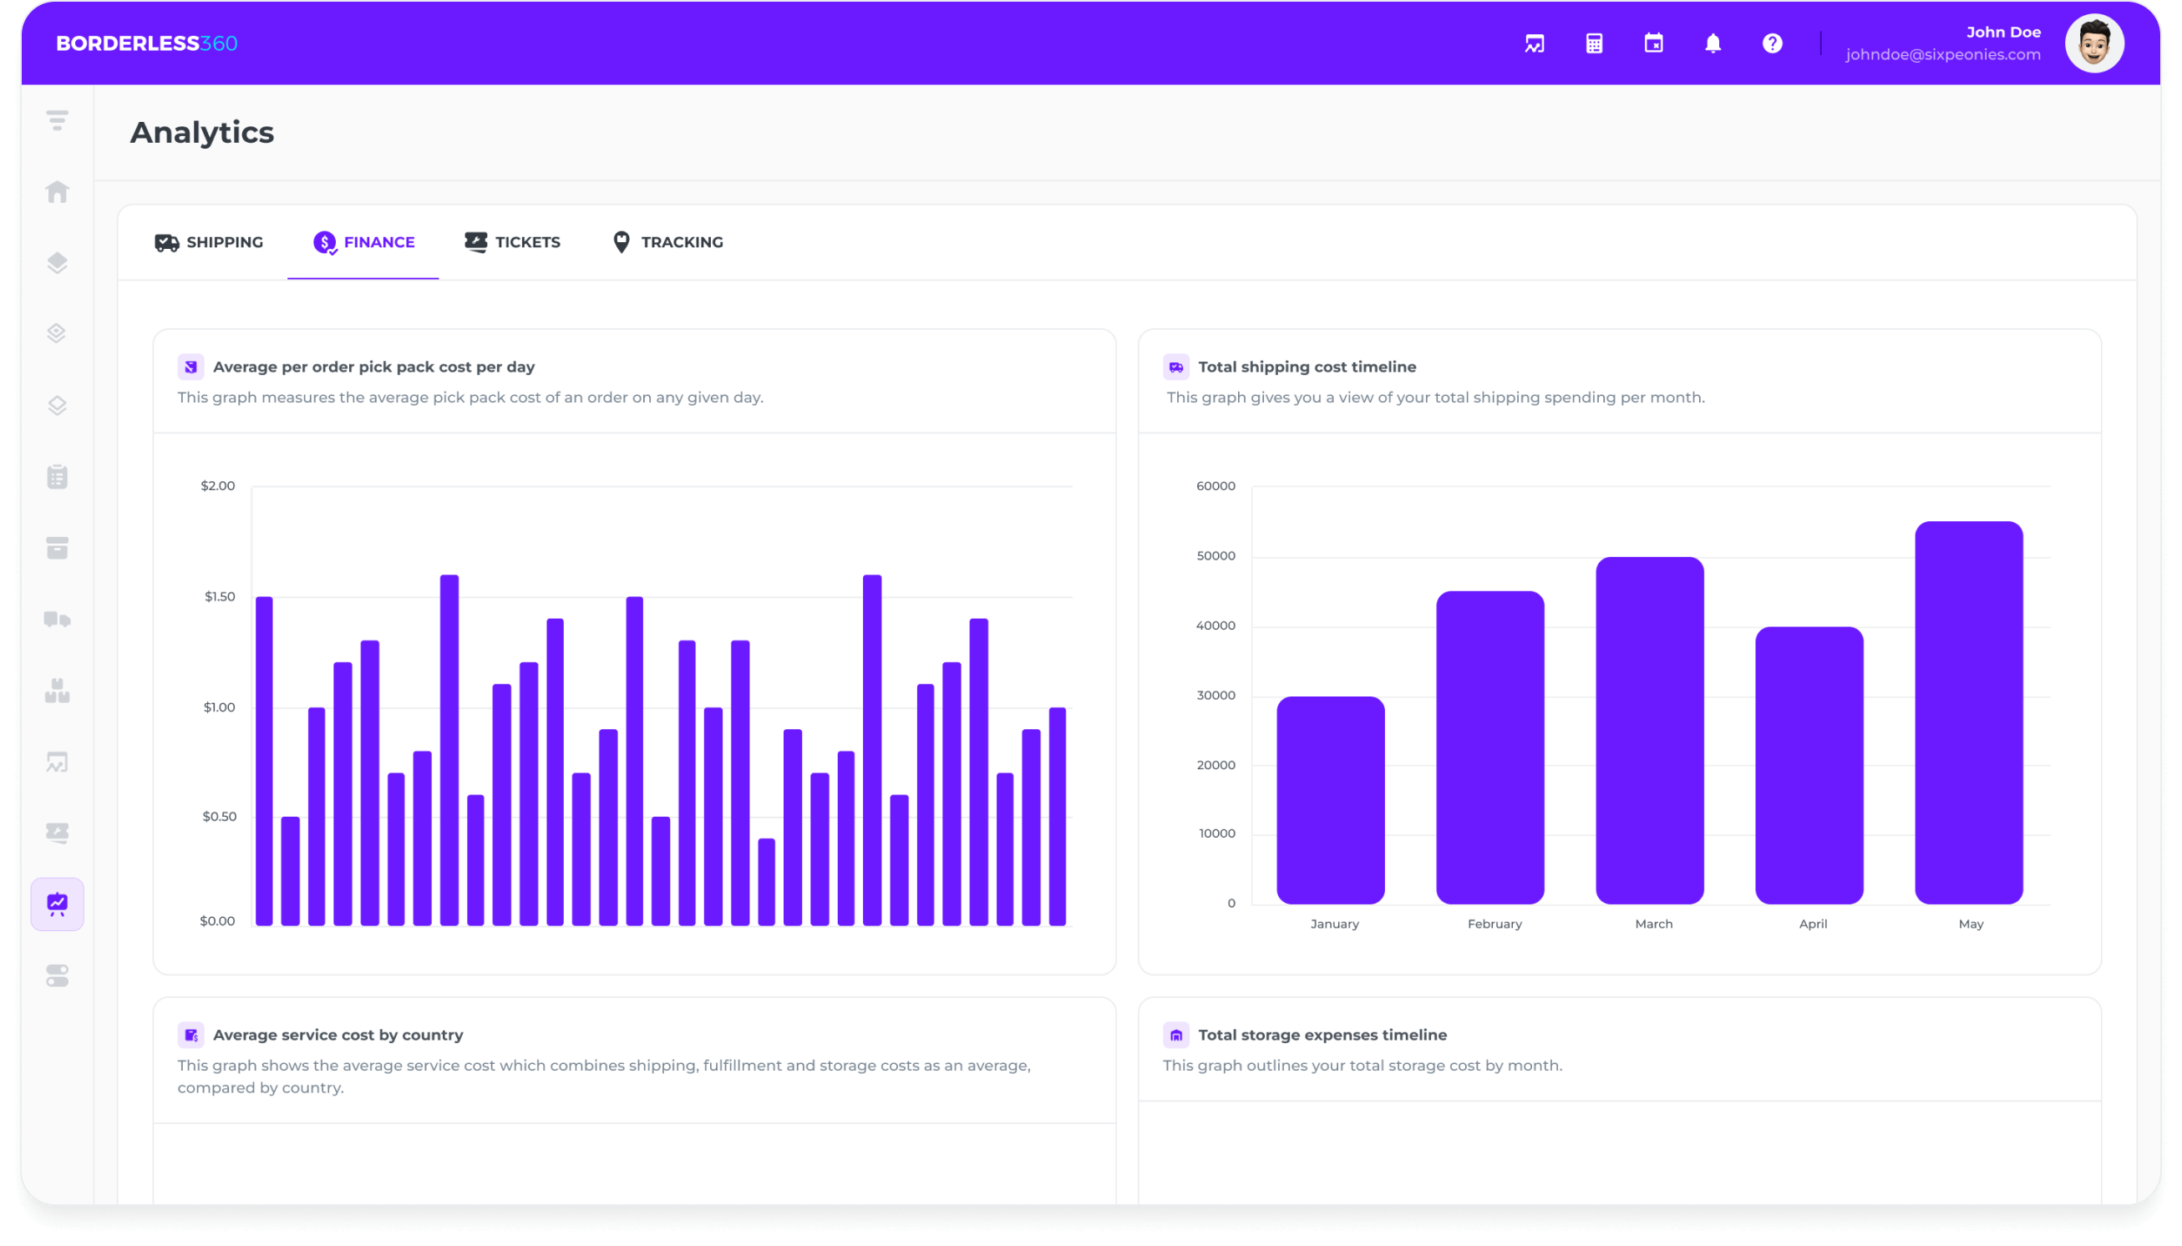The width and height of the screenshot is (2182, 1246).
Task: Expand the sidebar menu filter icon
Action: click(58, 119)
